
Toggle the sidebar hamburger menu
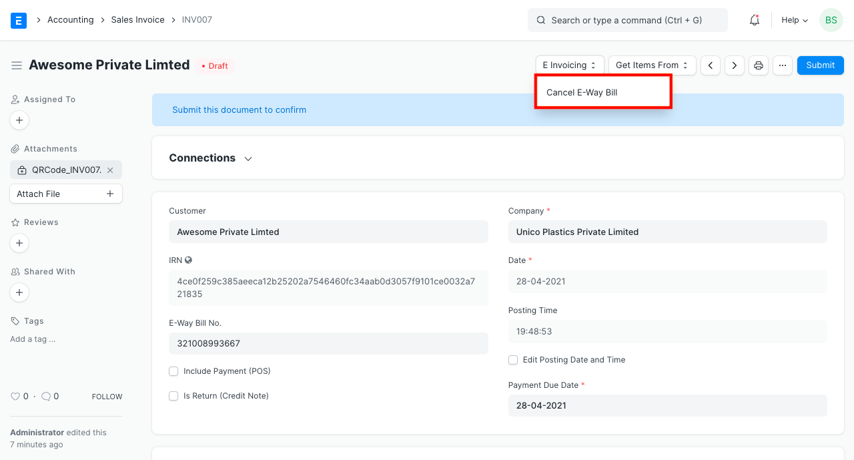(17, 65)
